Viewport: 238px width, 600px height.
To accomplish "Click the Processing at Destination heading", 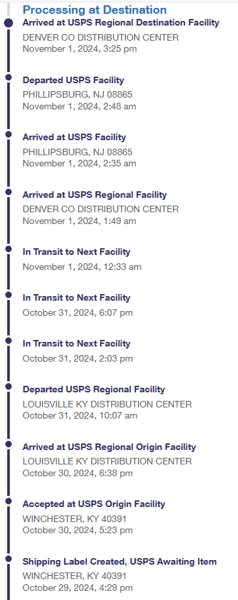I will [95, 10].
